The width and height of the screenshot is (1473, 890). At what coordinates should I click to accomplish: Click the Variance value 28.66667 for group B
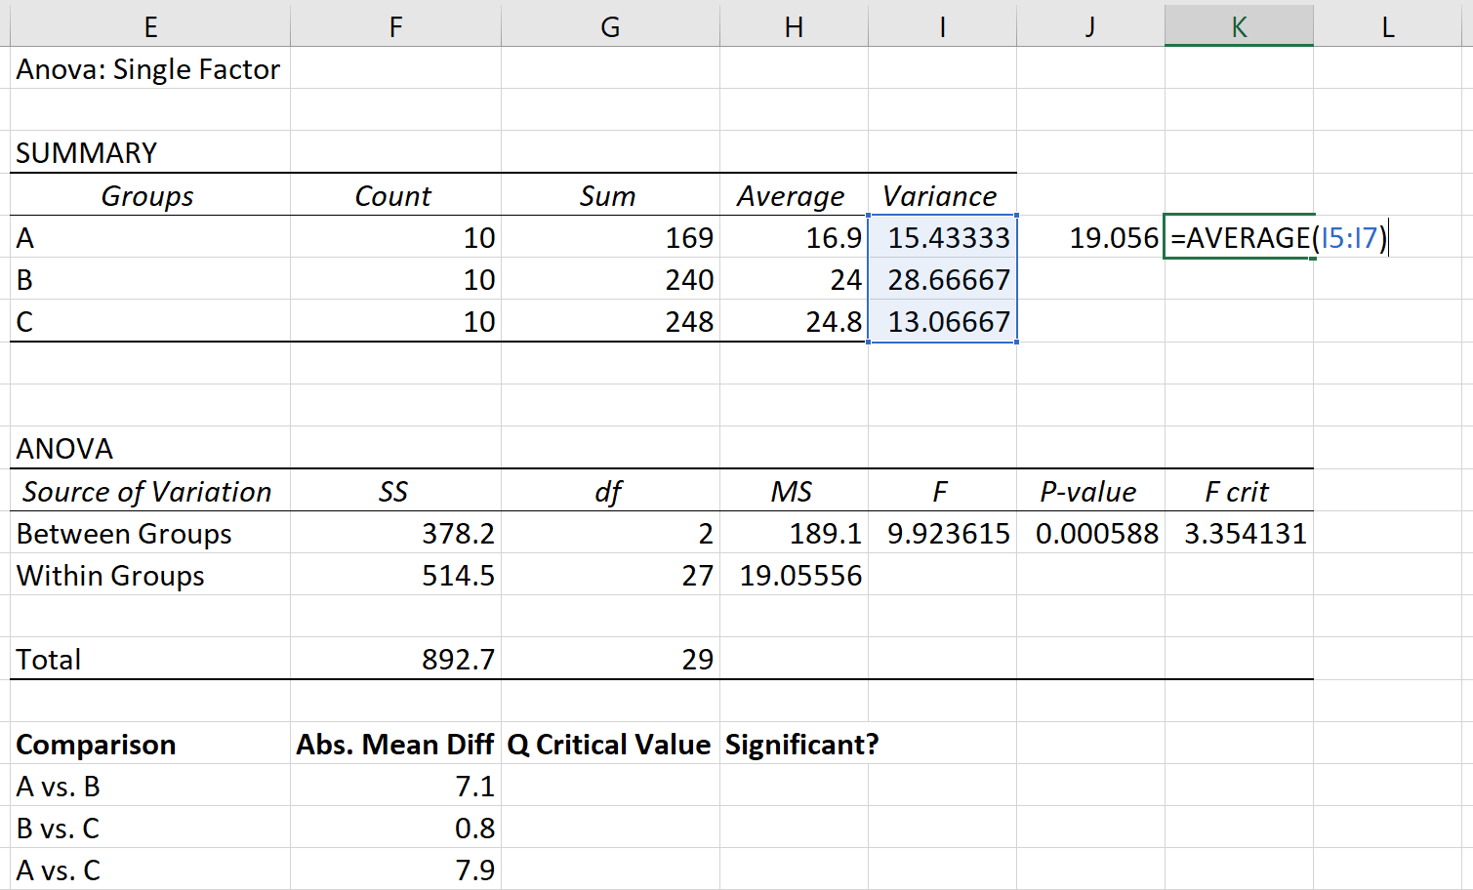pos(940,279)
